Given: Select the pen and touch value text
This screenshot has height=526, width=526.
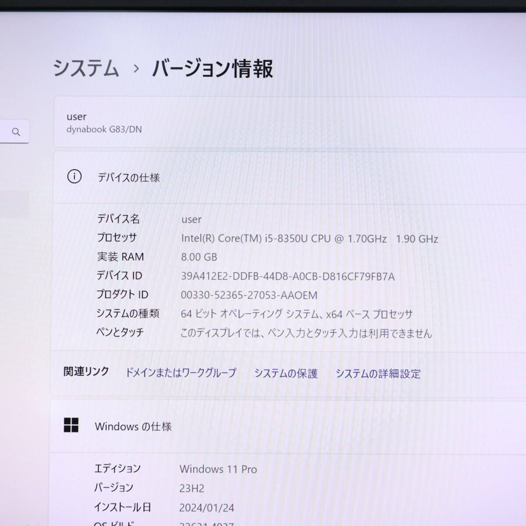Looking at the screenshot, I should 306,333.
